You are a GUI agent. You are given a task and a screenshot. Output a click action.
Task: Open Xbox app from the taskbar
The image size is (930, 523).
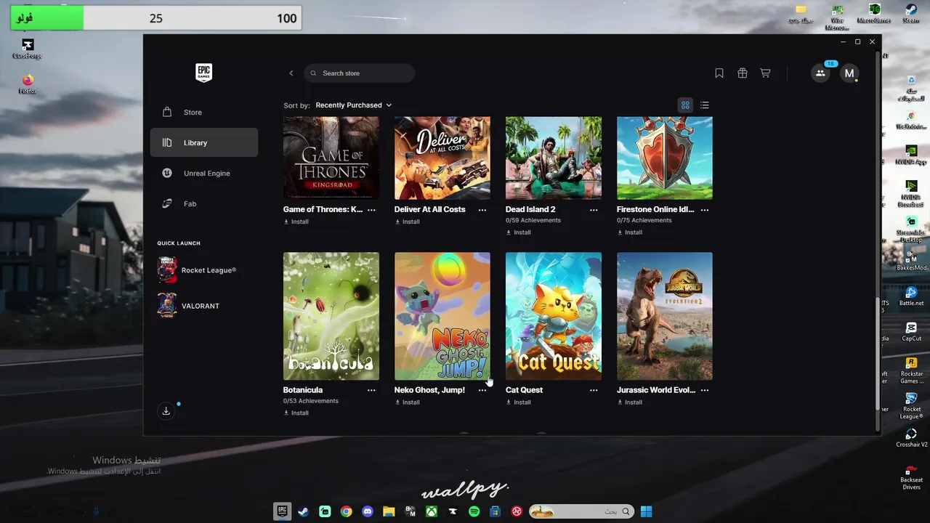432,511
